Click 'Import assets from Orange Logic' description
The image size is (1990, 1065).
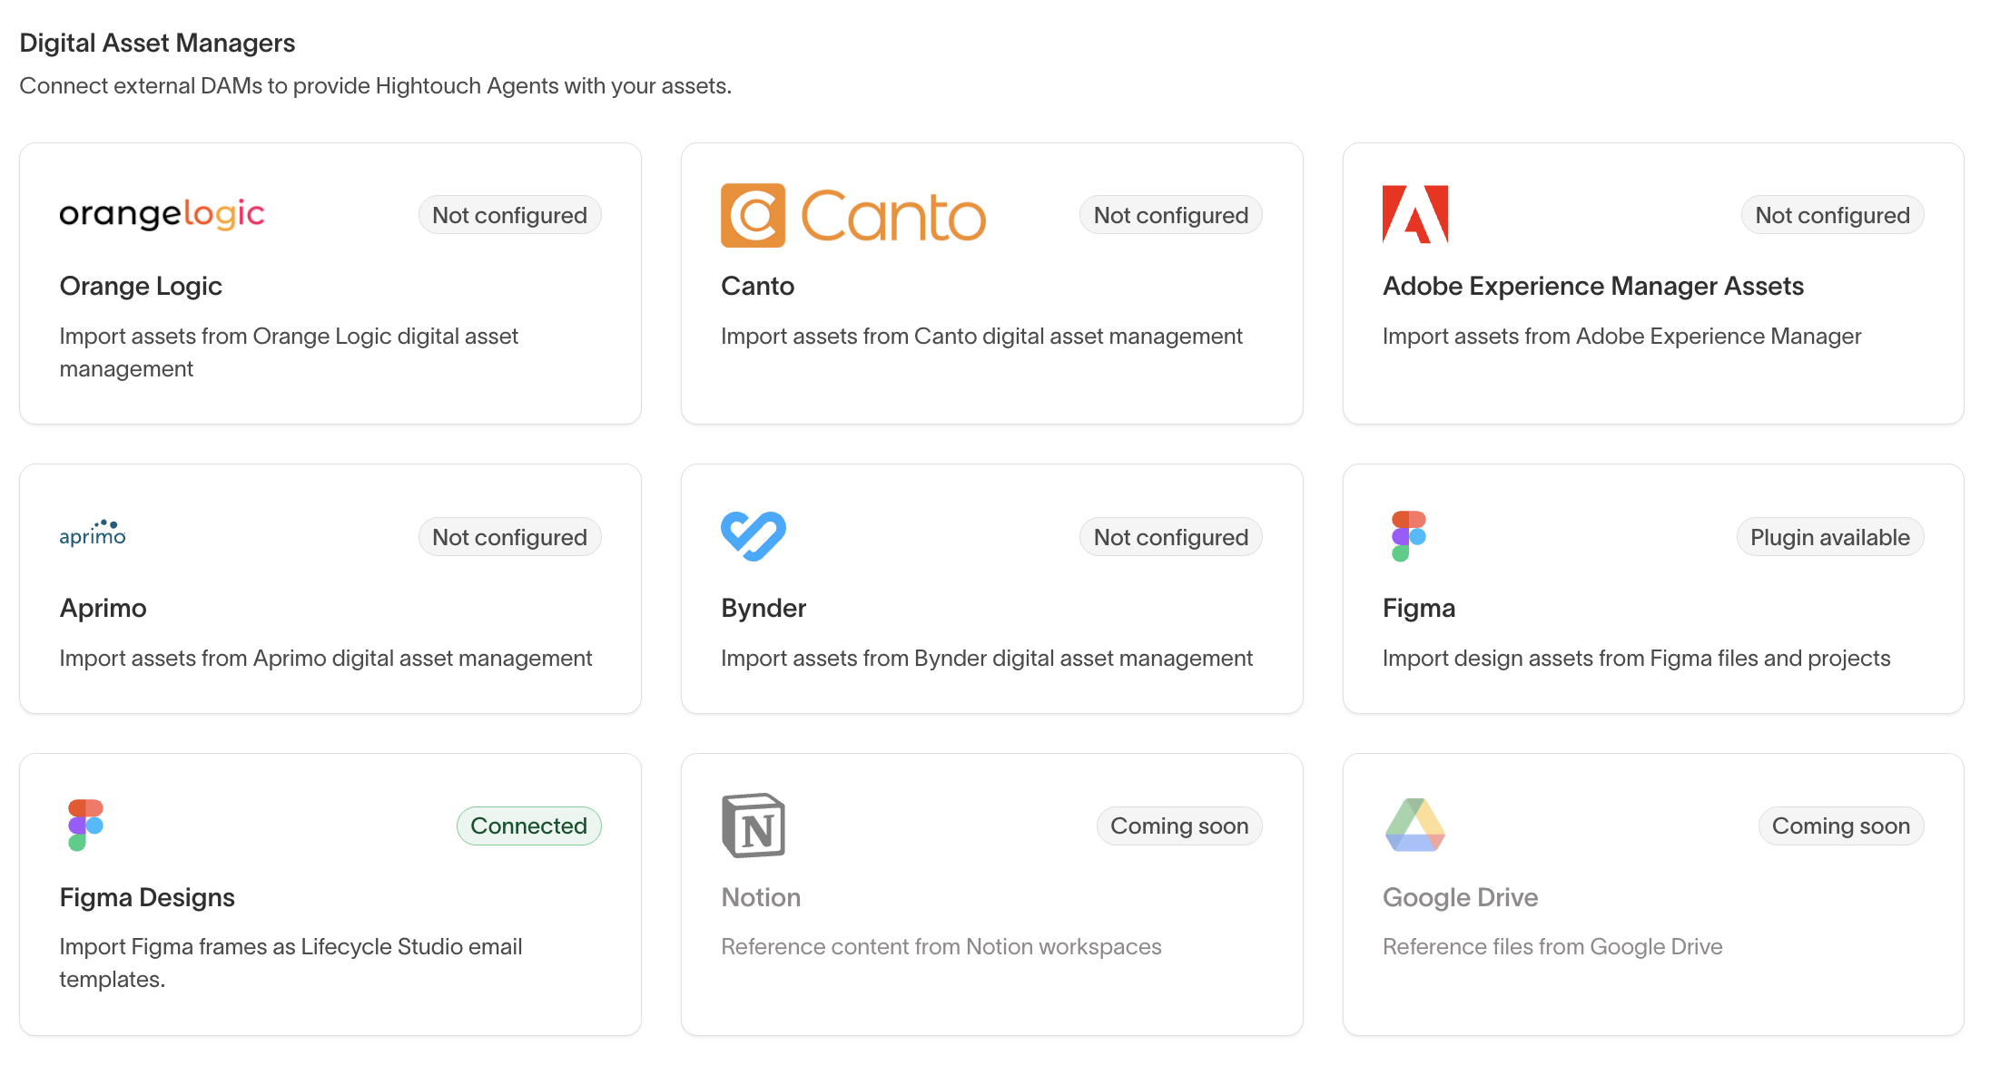pyautogui.click(x=289, y=352)
